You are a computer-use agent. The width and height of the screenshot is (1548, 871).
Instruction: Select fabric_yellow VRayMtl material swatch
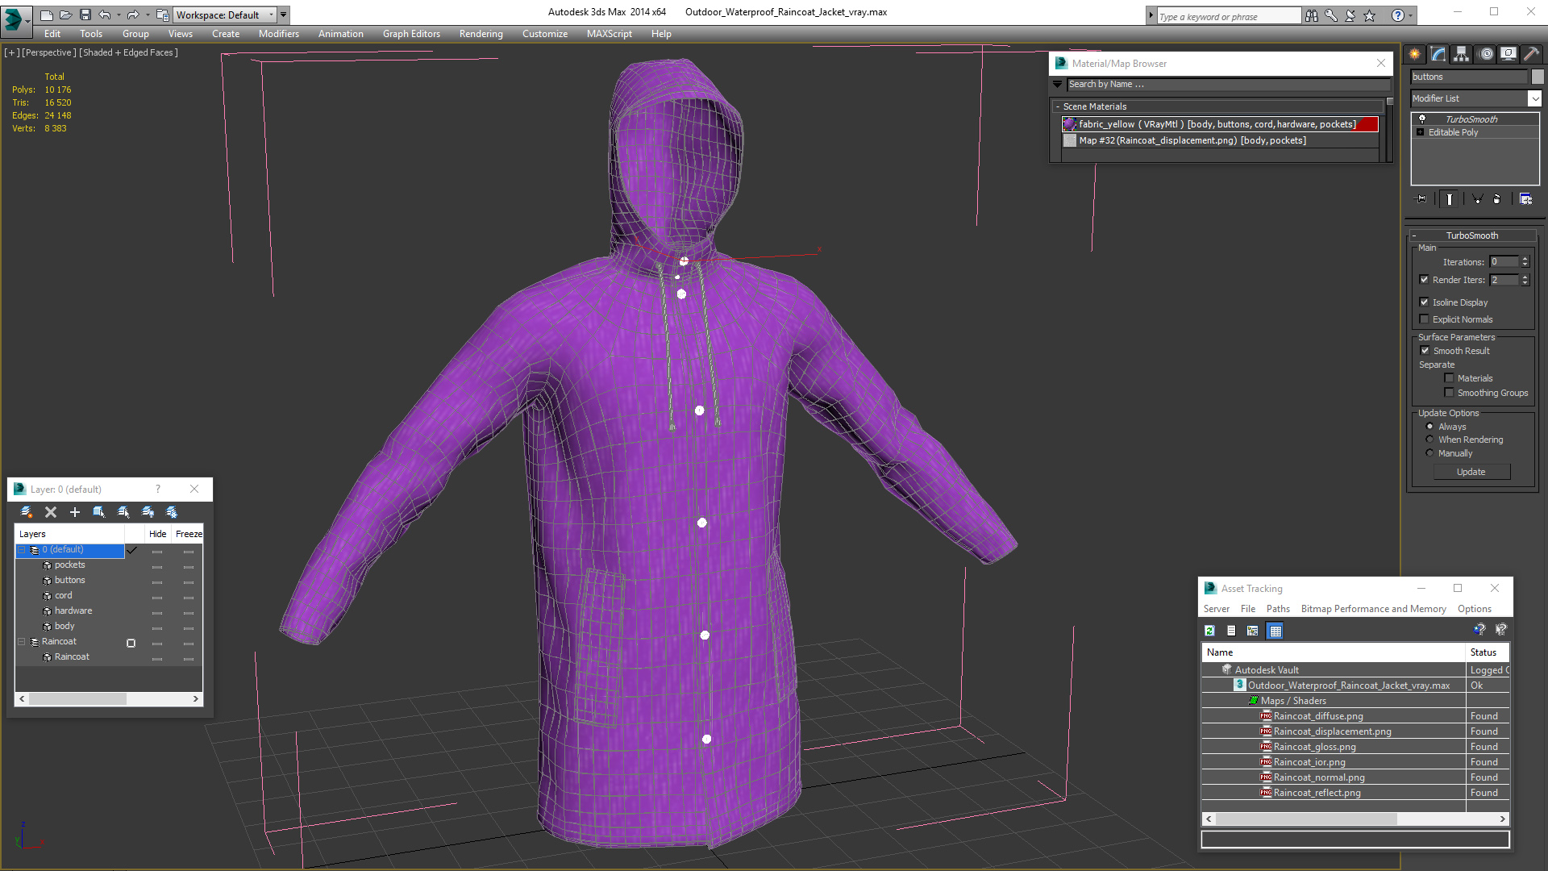click(1070, 124)
